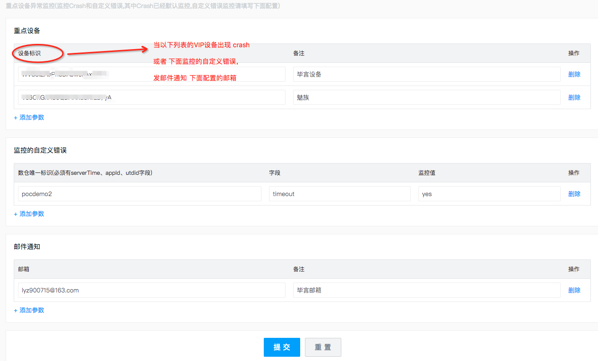The height and width of the screenshot is (361, 598).
Task: Edit the 毕言设备 remark field
Action: tap(426, 74)
